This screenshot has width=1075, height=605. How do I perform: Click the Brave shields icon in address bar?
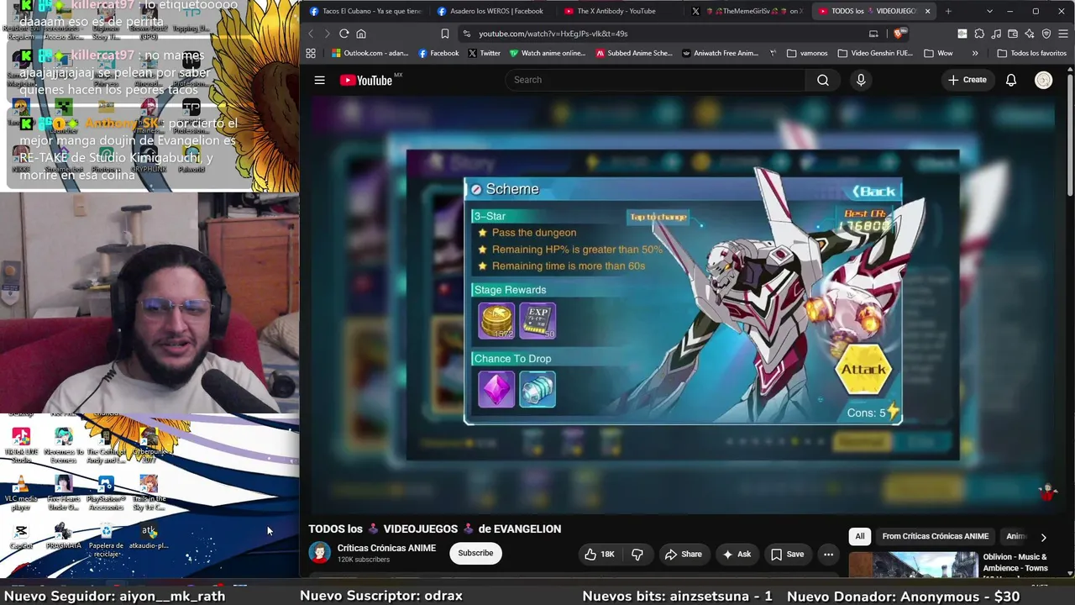coord(899,34)
